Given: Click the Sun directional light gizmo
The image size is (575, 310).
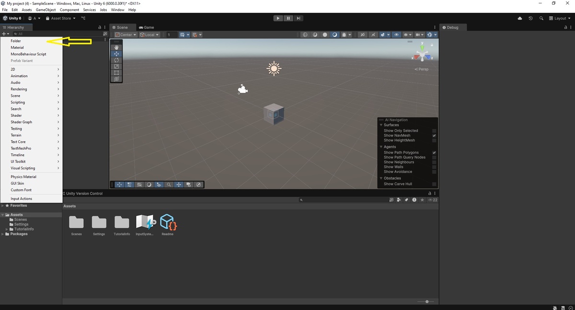Looking at the screenshot, I should coord(274,68).
